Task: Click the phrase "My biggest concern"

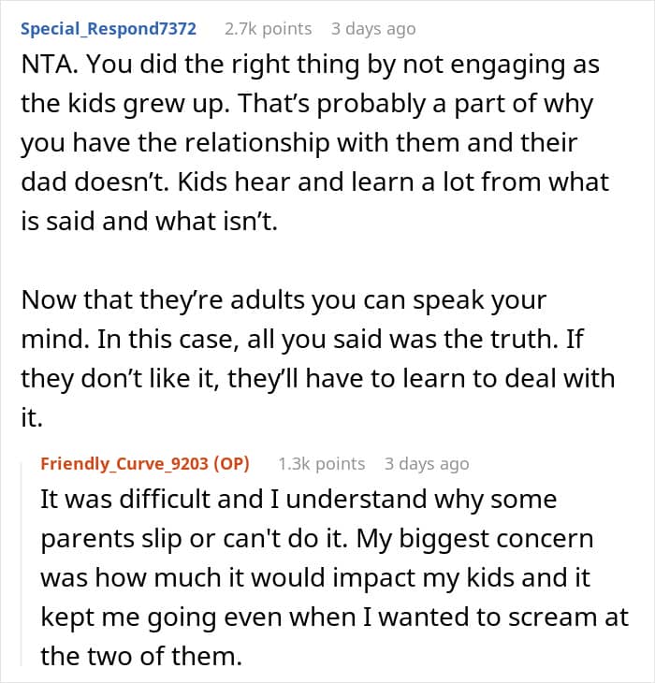Action: (478, 538)
